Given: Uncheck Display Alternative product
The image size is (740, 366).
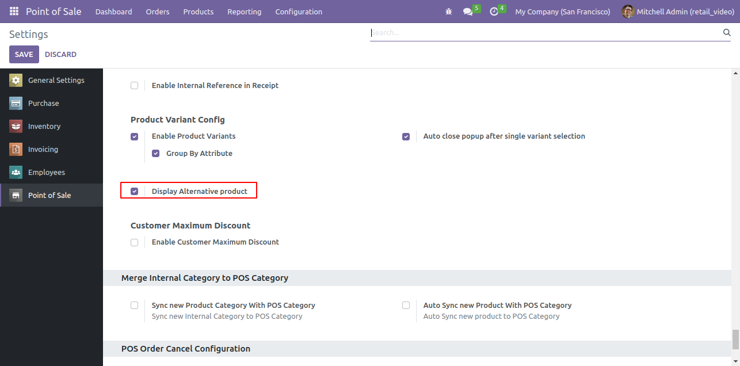Looking at the screenshot, I should click(134, 192).
